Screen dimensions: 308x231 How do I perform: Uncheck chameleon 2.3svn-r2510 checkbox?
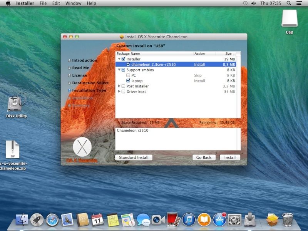128,64
